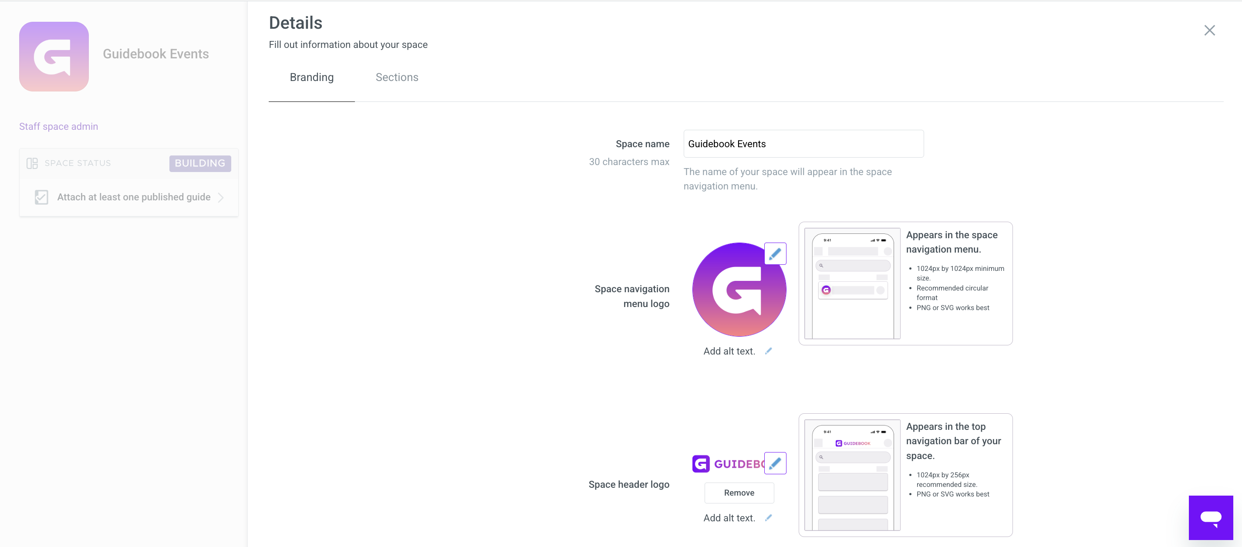Click Add alt text under the navigation menu logo
The image size is (1242, 547).
point(729,351)
